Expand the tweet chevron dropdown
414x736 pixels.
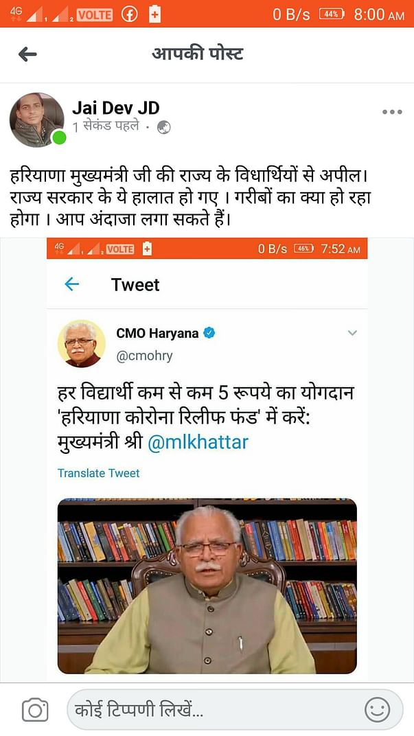coord(352,333)
